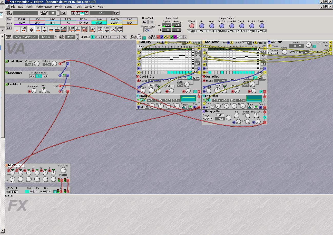
Task: Toggle Patch Level mute power icon
Action: [144, 38]
